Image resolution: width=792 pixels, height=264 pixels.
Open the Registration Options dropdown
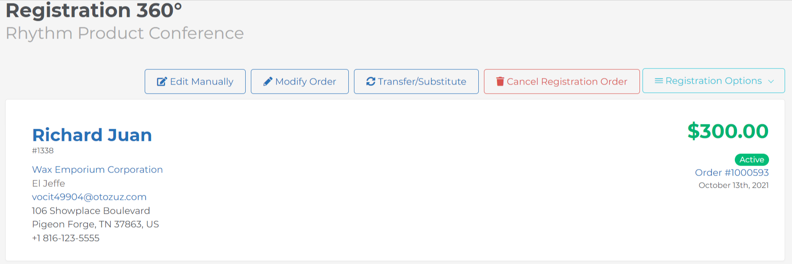714,81
